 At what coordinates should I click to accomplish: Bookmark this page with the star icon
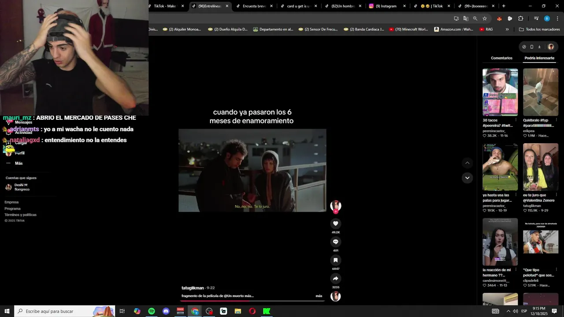[485, 18]
